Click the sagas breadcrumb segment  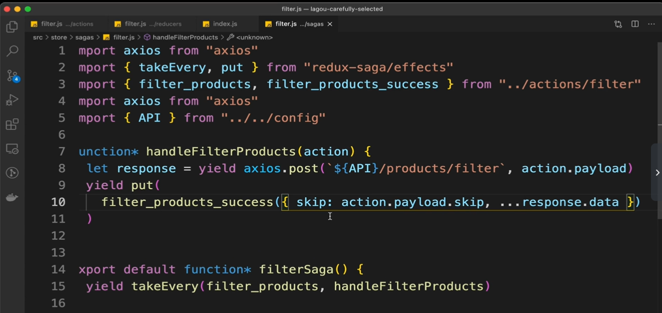(84, 37)
